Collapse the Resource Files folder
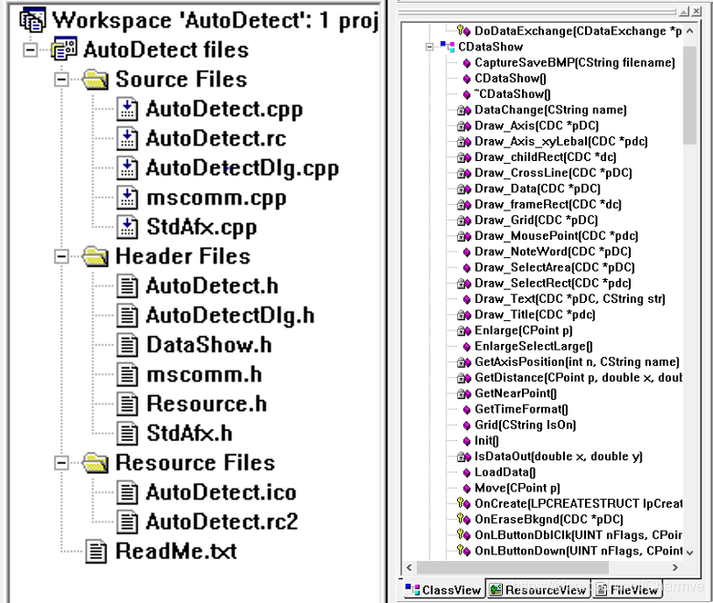This screenshot has height=603, width=713. pos(61,463)
